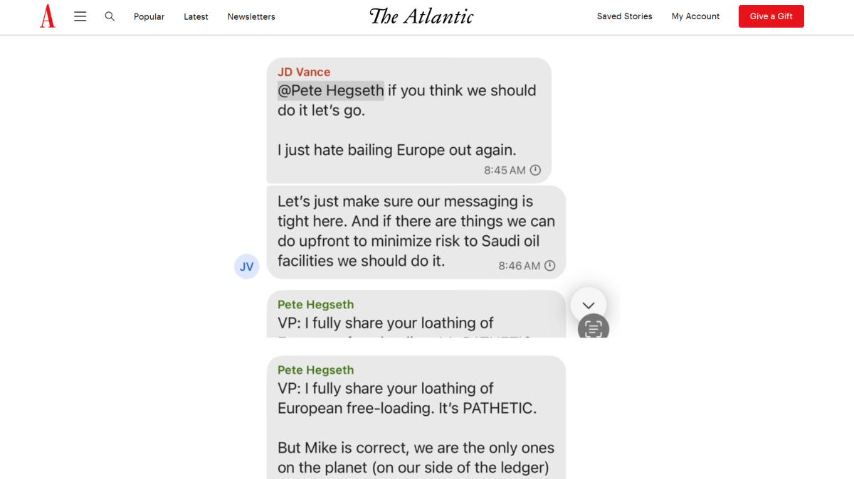Screen dimensions: 854x479
Task: Click the clock icon beside 8:46 AM
Action: click(549, 265)
